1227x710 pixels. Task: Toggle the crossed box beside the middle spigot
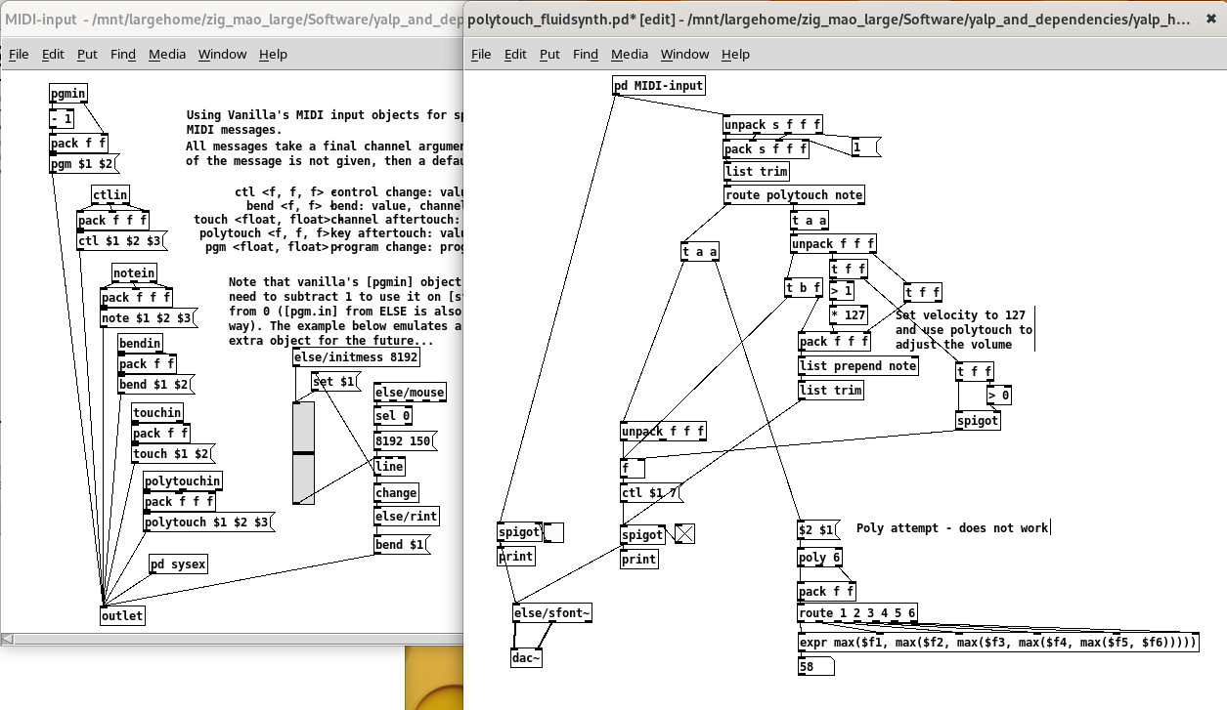684,533
